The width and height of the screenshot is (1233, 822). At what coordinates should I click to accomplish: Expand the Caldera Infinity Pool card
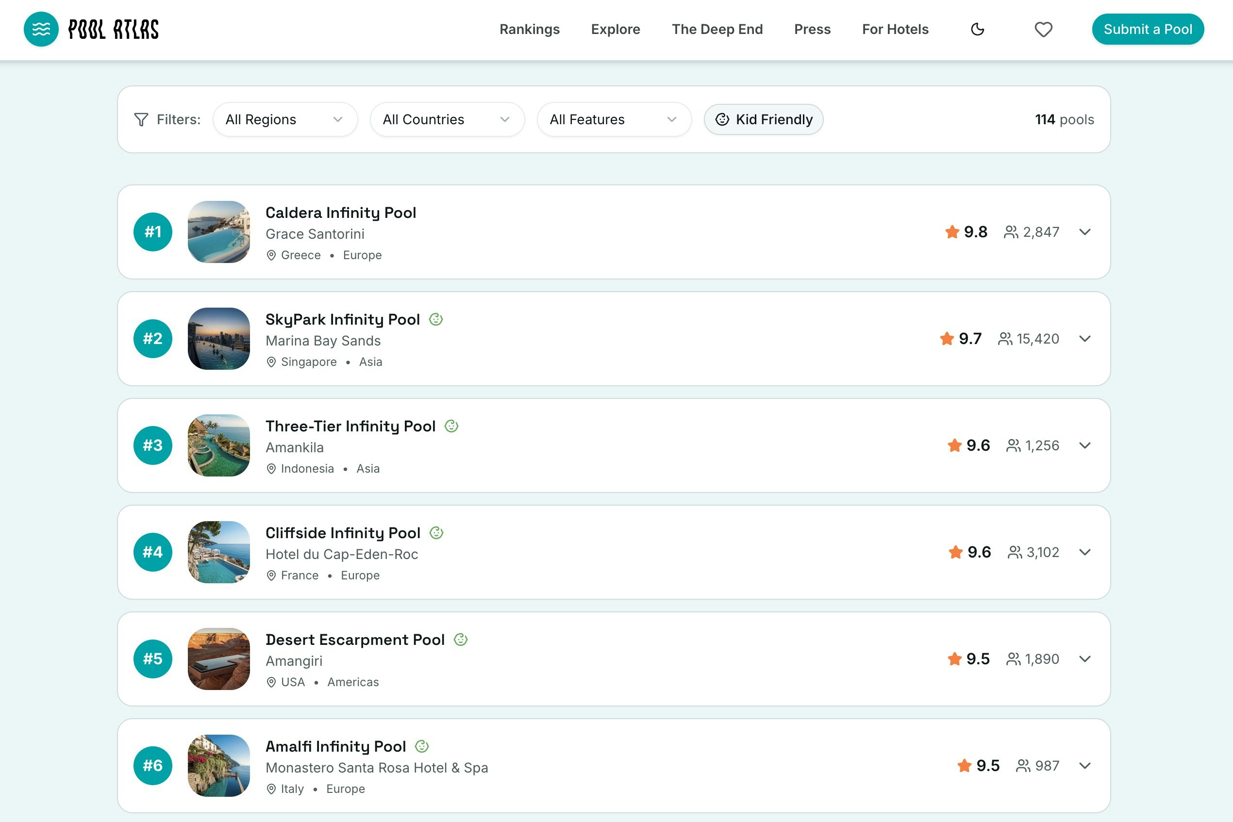click(x=1084, y=232)
